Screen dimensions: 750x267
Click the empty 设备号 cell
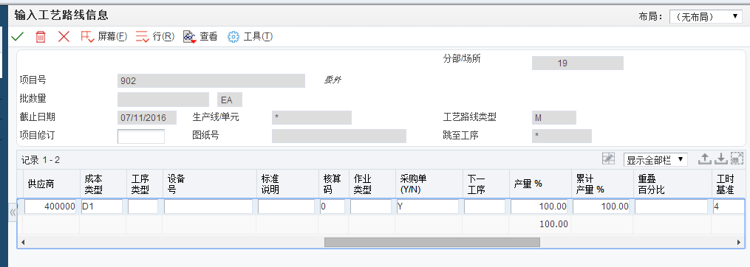[x=208, y=207]
